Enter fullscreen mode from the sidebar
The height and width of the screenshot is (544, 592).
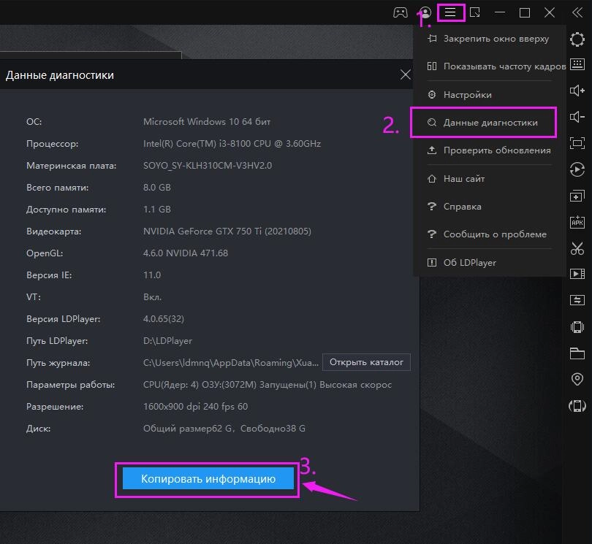point(577,143)
